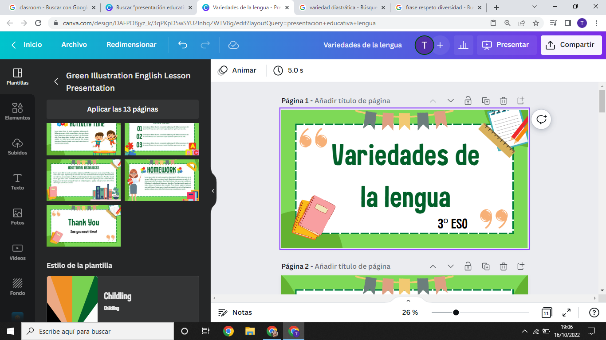Click the user avatar T in the Canva header
606x340 pixels.
pyautogui.click(x=424, y=45)
